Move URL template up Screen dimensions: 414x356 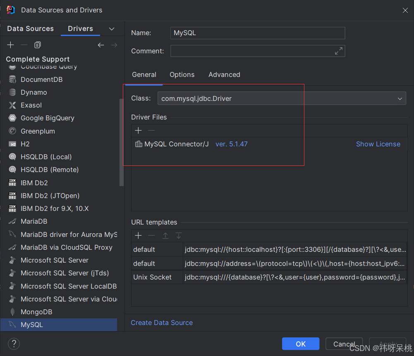tap(165, 235)
